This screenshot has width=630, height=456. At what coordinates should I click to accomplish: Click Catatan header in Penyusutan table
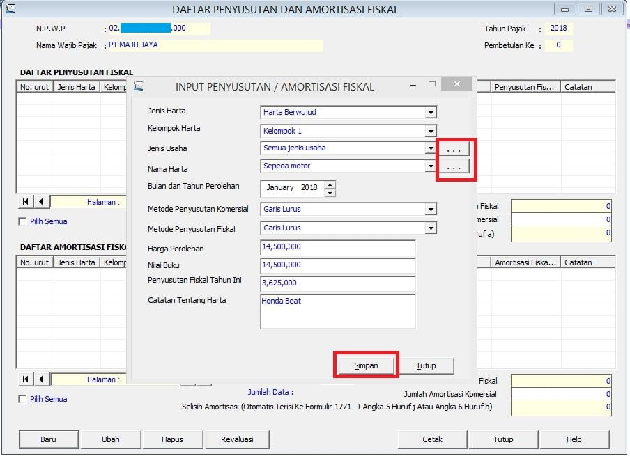tap(587, 87)
